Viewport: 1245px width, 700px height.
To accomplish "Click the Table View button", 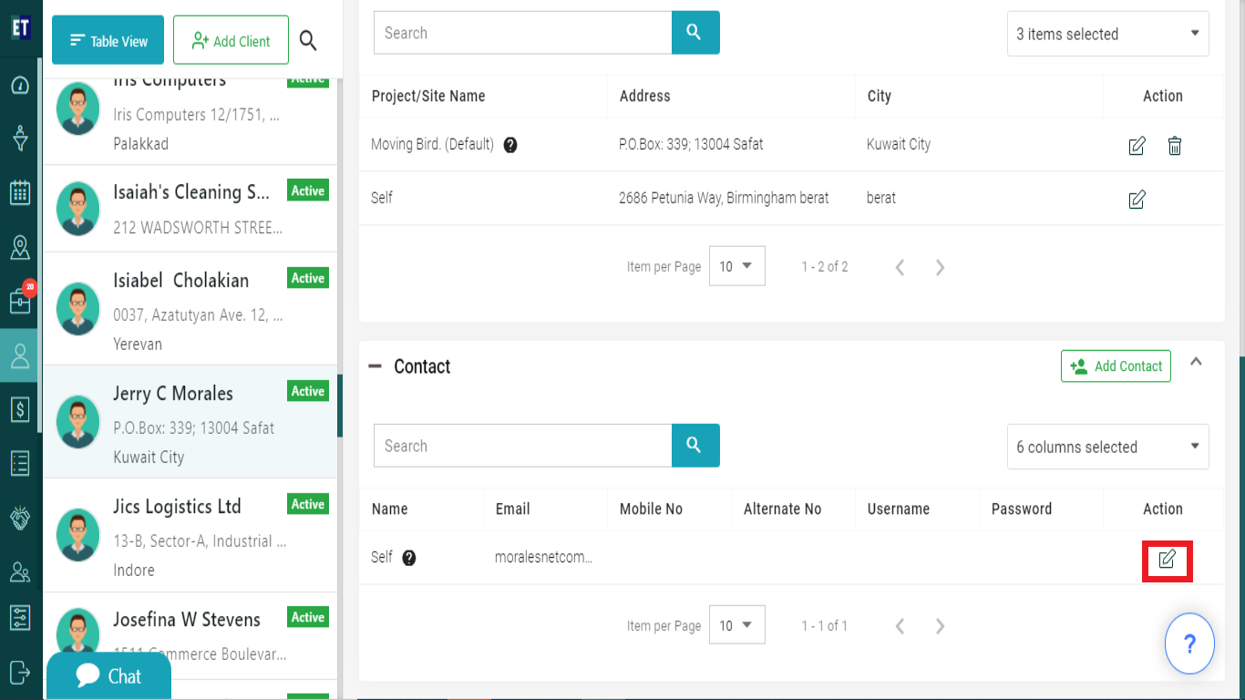I will click(x=108, y=40).
